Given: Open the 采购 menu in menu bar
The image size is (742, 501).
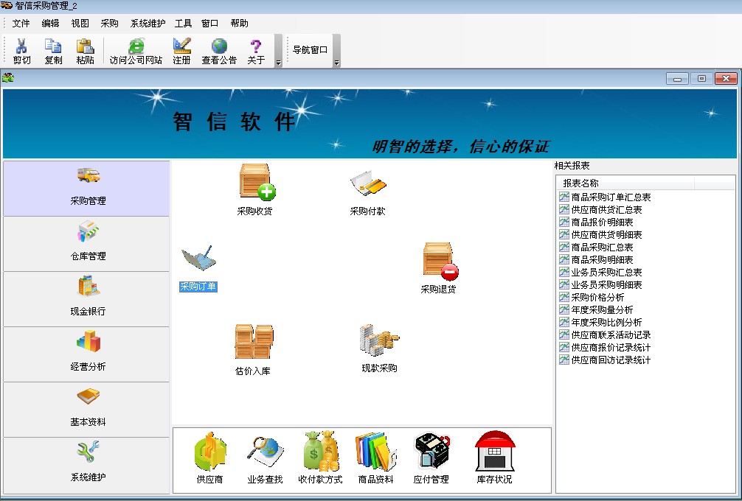Looking at the screenshot, I should (109, 24).
